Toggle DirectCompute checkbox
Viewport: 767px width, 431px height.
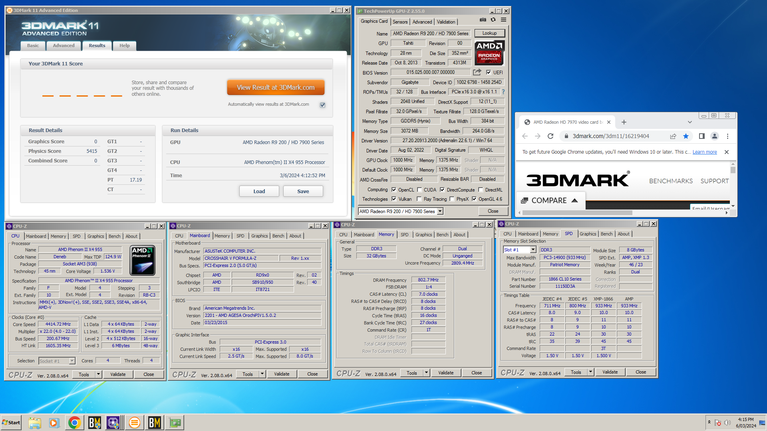442,190
